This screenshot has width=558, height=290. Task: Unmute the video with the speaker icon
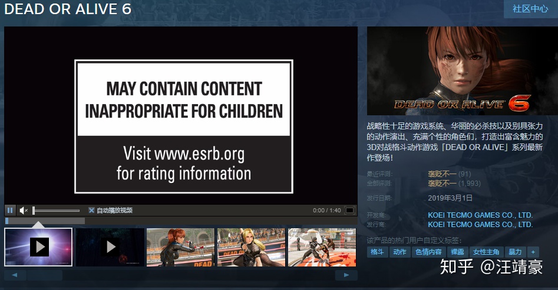pyautogui.click(x=23, y=211)
